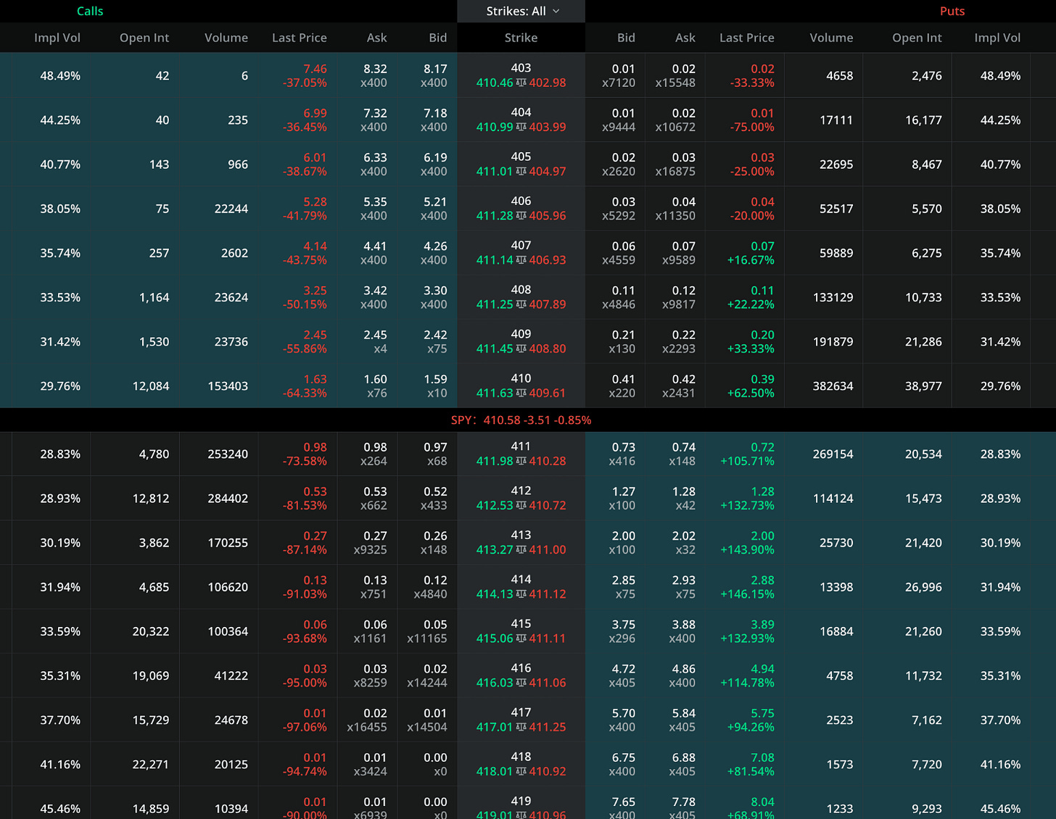The height and width of the screenshot is (819, 1056).
Task: Click the scale icon in strike 411 row
Action: (x=521, y=461)
